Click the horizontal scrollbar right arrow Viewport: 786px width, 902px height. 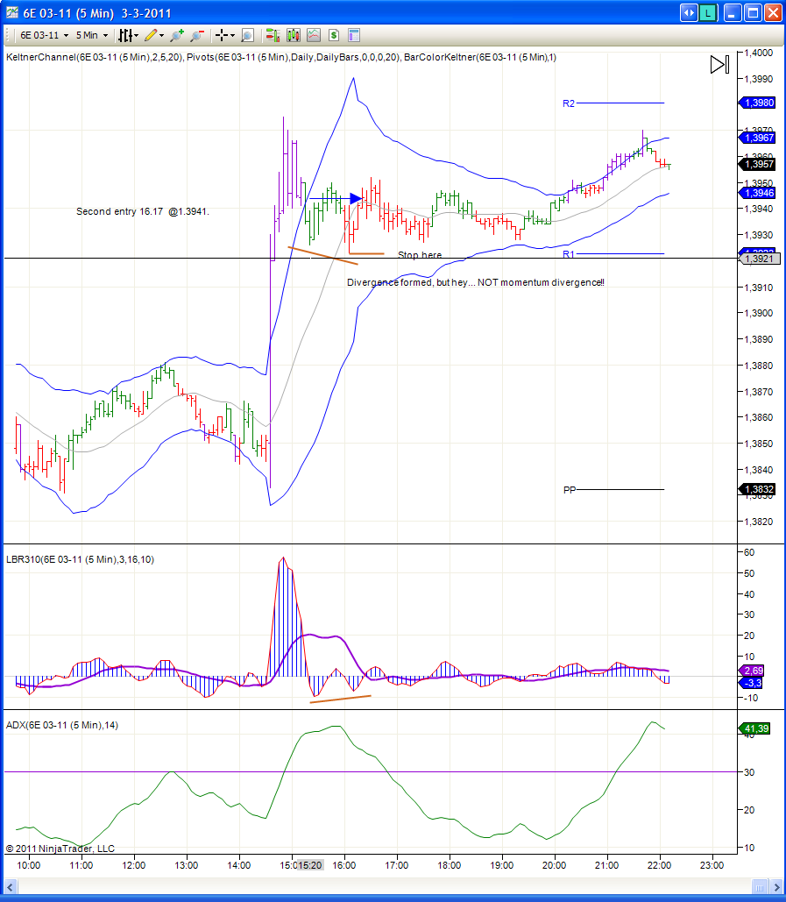(x=775, y=886)
